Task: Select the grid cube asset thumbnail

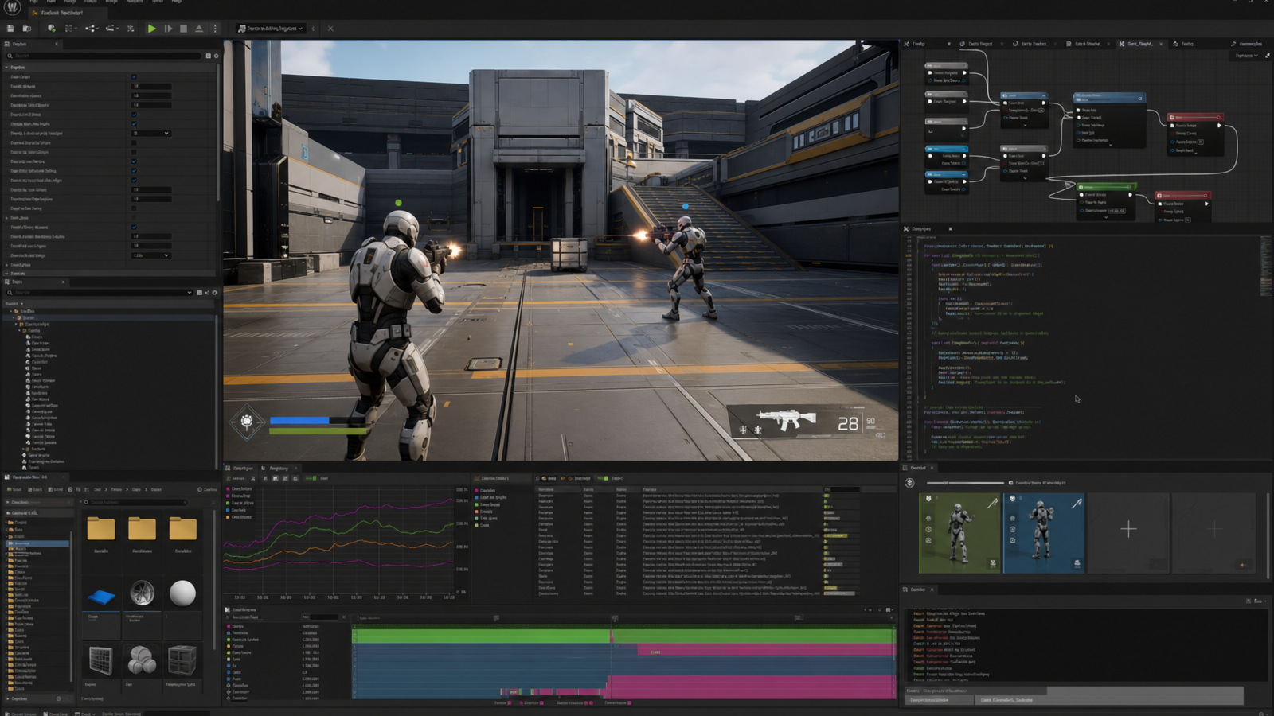Action: 101,660
